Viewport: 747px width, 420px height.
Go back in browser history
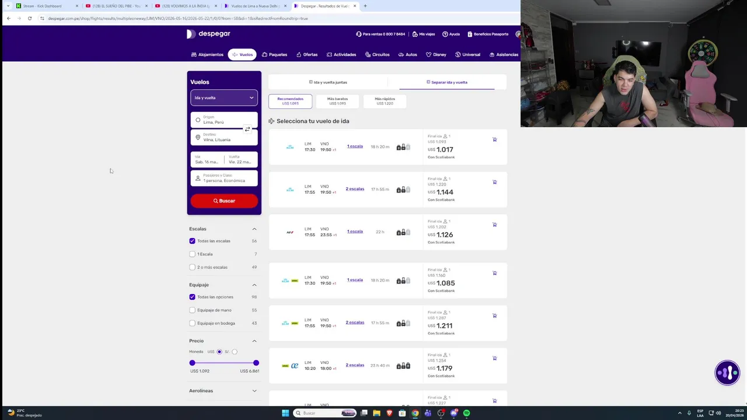click(x=8, y=18)
